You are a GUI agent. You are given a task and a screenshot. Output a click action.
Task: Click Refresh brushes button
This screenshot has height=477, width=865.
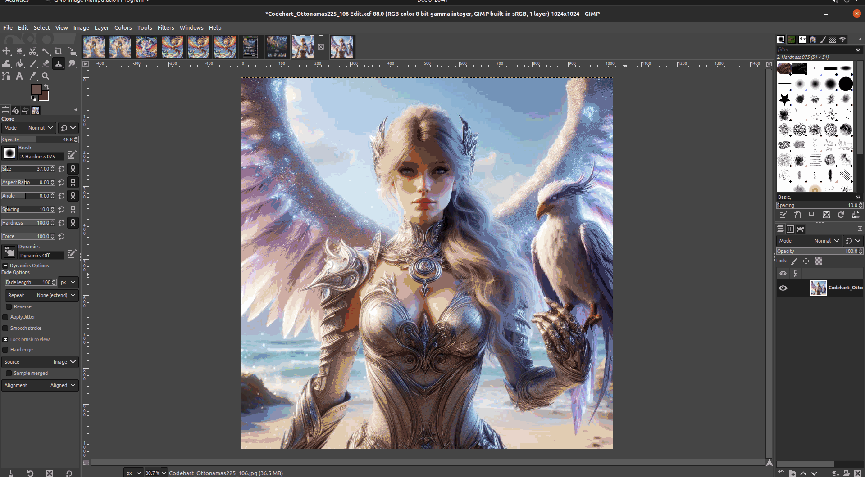click(x=841, y=215)
